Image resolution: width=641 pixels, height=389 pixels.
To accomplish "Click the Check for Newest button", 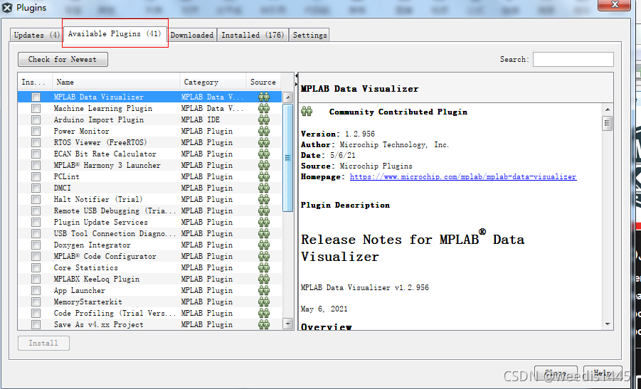I will pos(63,59).
